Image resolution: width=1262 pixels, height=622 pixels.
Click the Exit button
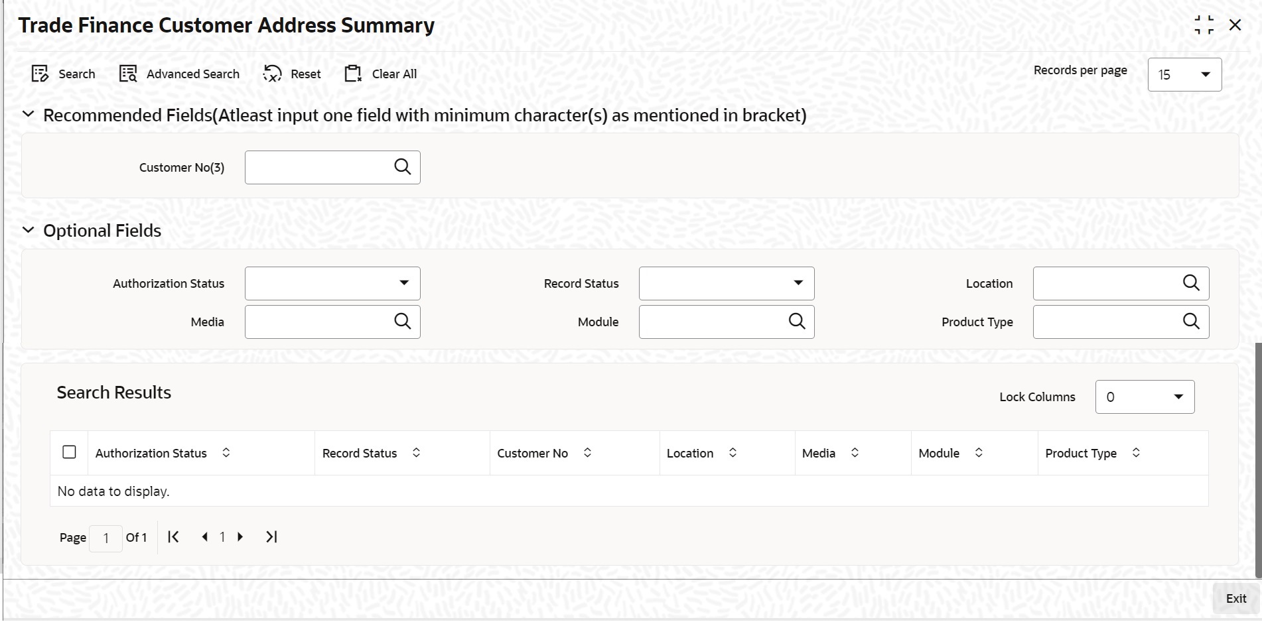(x=1235, y=598)
